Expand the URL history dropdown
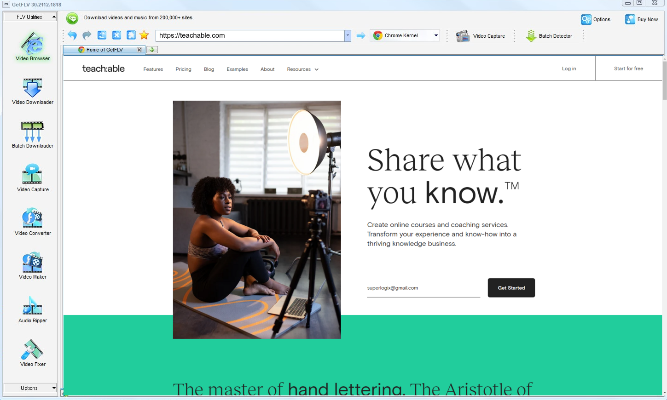This screenshot has height=400, width=667. click(x=348, y=35)
